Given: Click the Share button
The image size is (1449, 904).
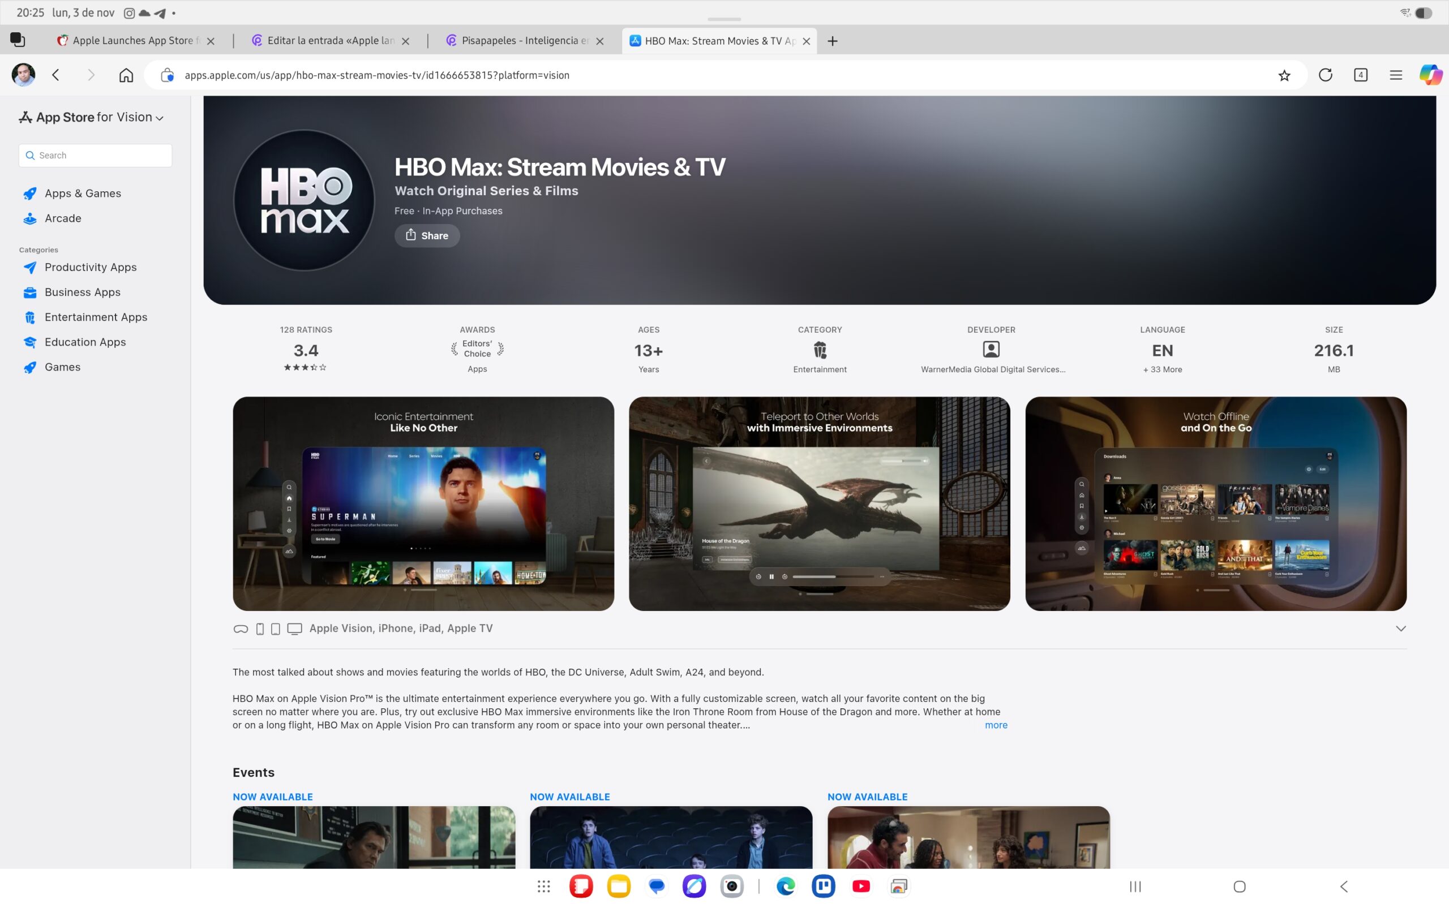Looking at the screenshot, I should [427, 235].
